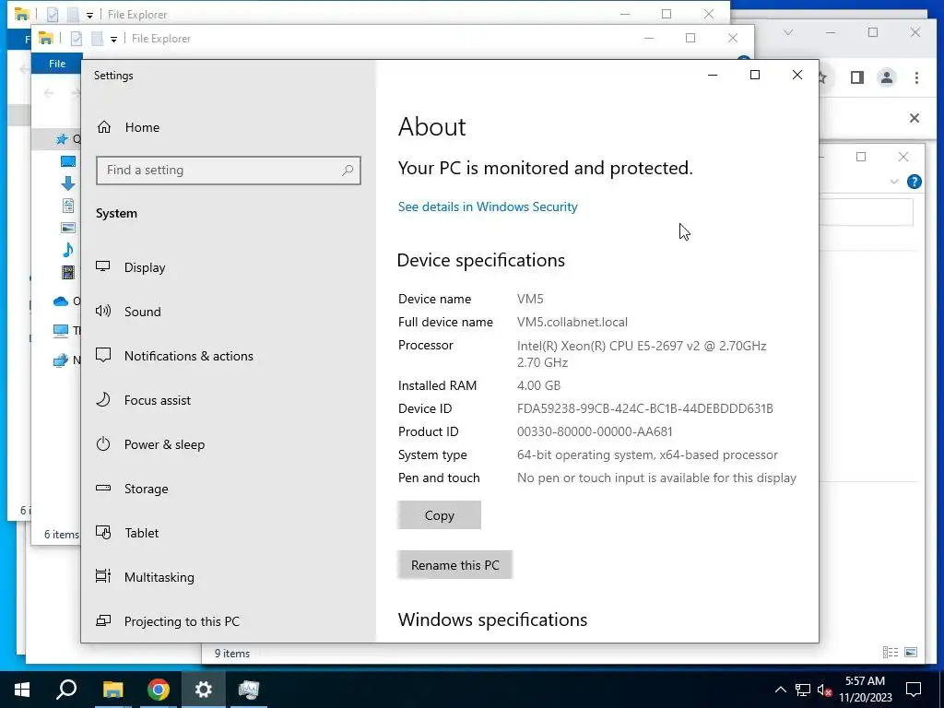Click the full device name VM5.collabnet.local
The image size is (944, 708).
point(572,322)
